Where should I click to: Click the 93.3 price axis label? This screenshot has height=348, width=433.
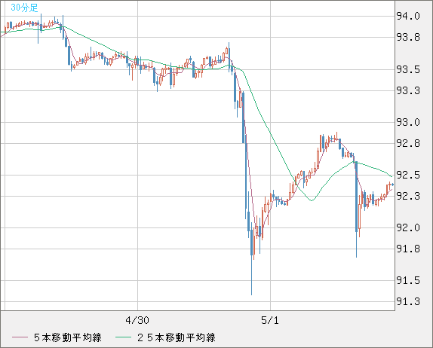point(408,90)
